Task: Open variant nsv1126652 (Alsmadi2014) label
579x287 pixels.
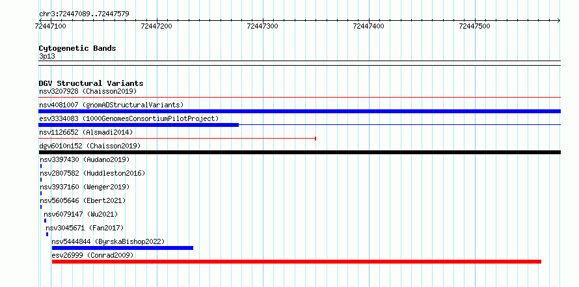Action: tap(86, 132)
